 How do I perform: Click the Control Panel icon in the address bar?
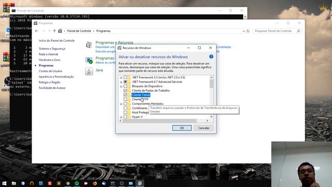pos(60,31)
